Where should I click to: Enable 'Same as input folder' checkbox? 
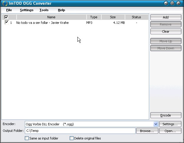[x=27, y=138]
